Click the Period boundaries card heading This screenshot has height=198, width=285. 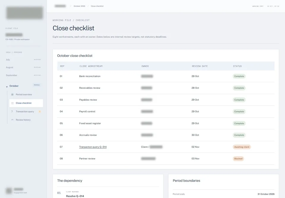point(186,181)
